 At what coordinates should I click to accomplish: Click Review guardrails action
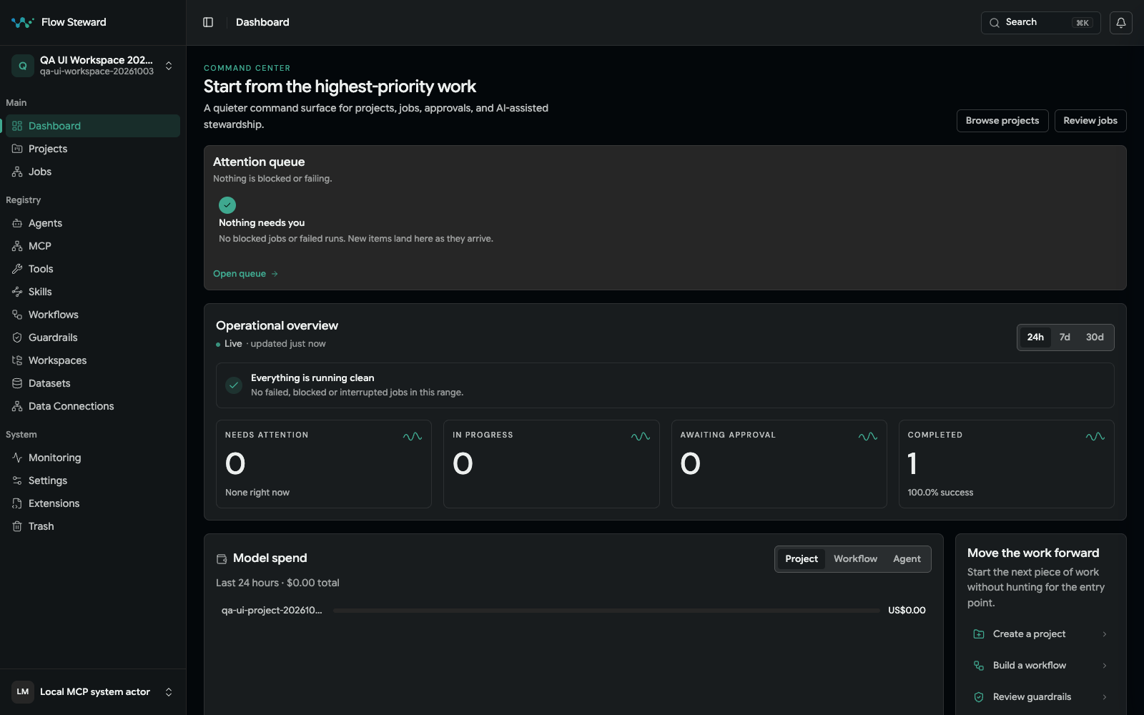1041,697
